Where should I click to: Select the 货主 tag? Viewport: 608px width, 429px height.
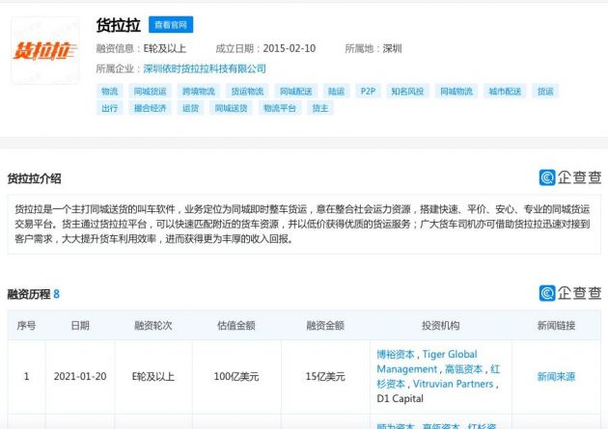(x=320, y=108)
